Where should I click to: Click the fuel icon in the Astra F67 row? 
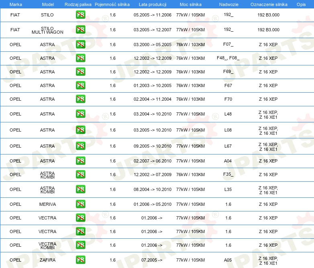point(80,85)
